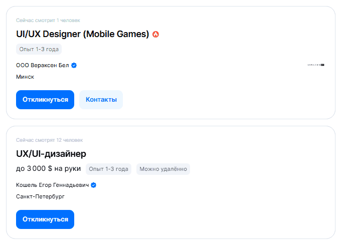Click the Санкт-Петербург location text
The image size is (339, 243).
40,196
